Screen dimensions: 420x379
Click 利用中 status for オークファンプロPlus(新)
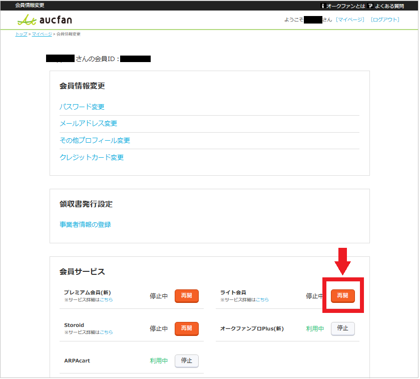pyautogui.click(x=315, y=328)
